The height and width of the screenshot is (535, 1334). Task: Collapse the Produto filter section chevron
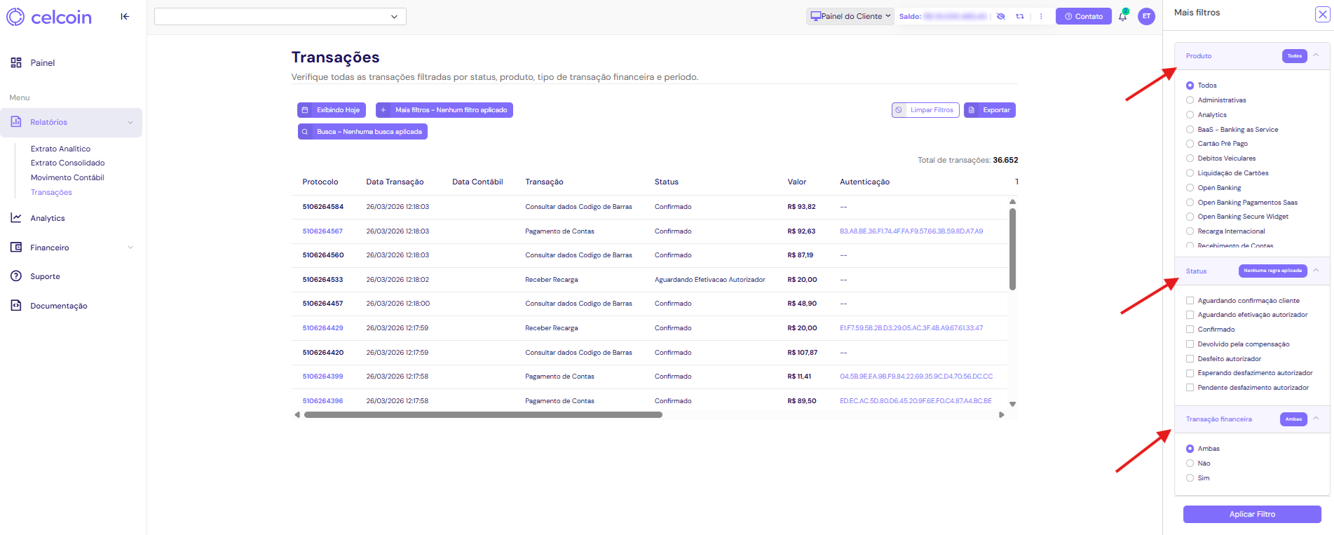coord(1316,55)
